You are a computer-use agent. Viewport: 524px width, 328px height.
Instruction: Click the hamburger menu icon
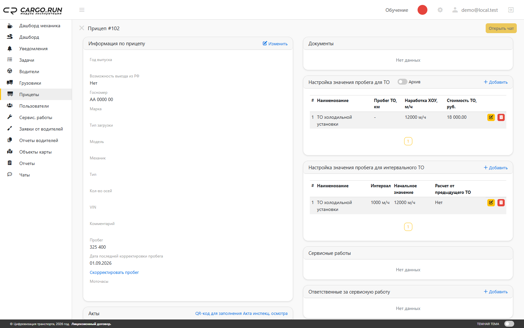pos(82,10)
